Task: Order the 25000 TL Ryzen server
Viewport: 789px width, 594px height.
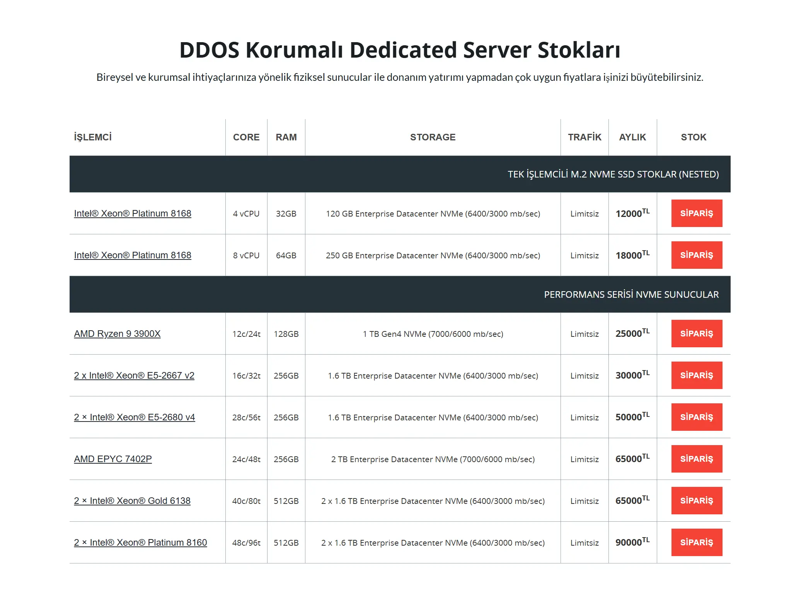Action: pos(697,333)
